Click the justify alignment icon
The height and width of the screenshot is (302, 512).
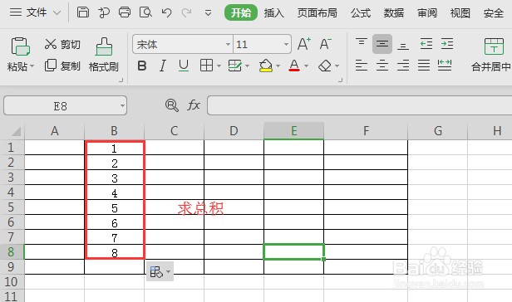(x=424, y=66)
